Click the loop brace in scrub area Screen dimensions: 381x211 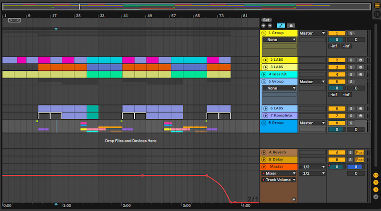pos(14,20)
